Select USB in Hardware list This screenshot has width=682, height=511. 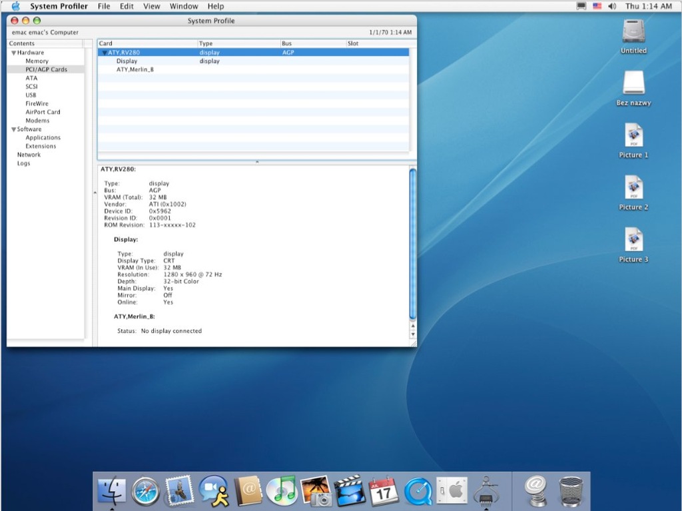[x=31, y=95]
